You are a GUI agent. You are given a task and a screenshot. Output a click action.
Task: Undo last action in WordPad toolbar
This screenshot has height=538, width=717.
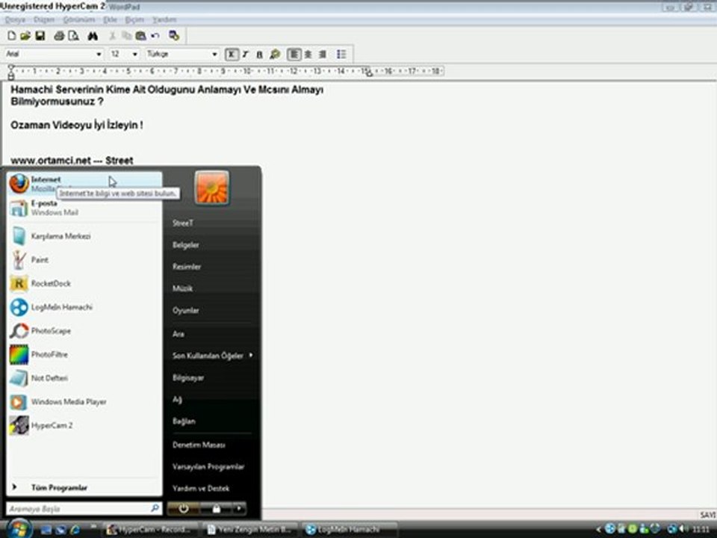pos(155,36)
